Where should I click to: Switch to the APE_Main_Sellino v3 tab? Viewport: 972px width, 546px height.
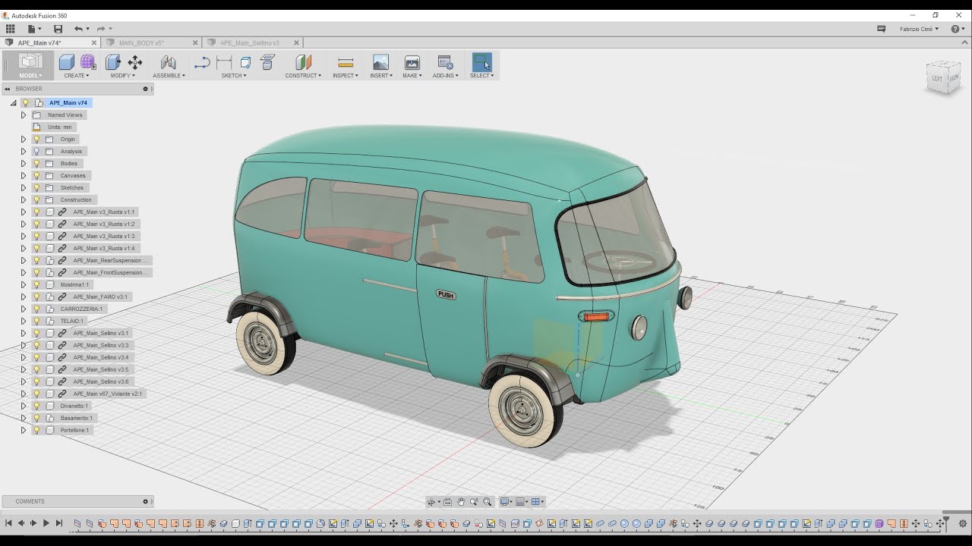[250, 43]
